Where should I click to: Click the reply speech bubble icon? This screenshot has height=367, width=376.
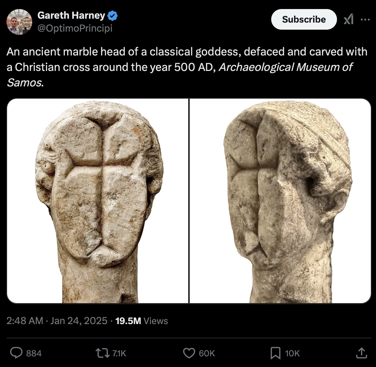point(16,353)
